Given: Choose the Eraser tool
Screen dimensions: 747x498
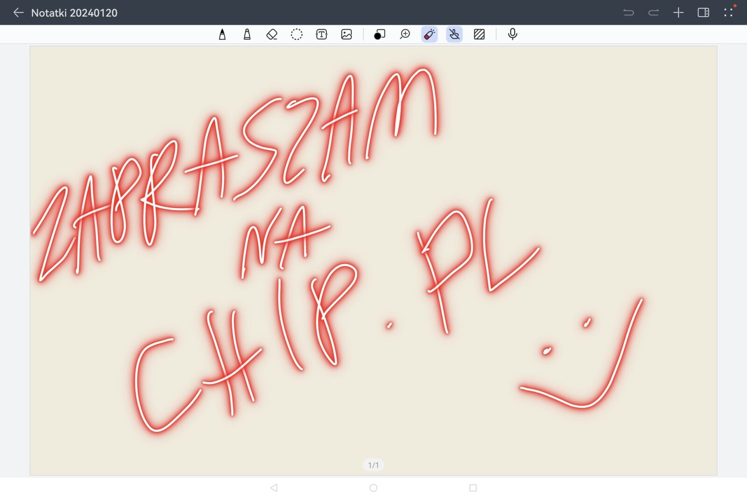Looking at the screenshot, I should click(x=272, y=35).
